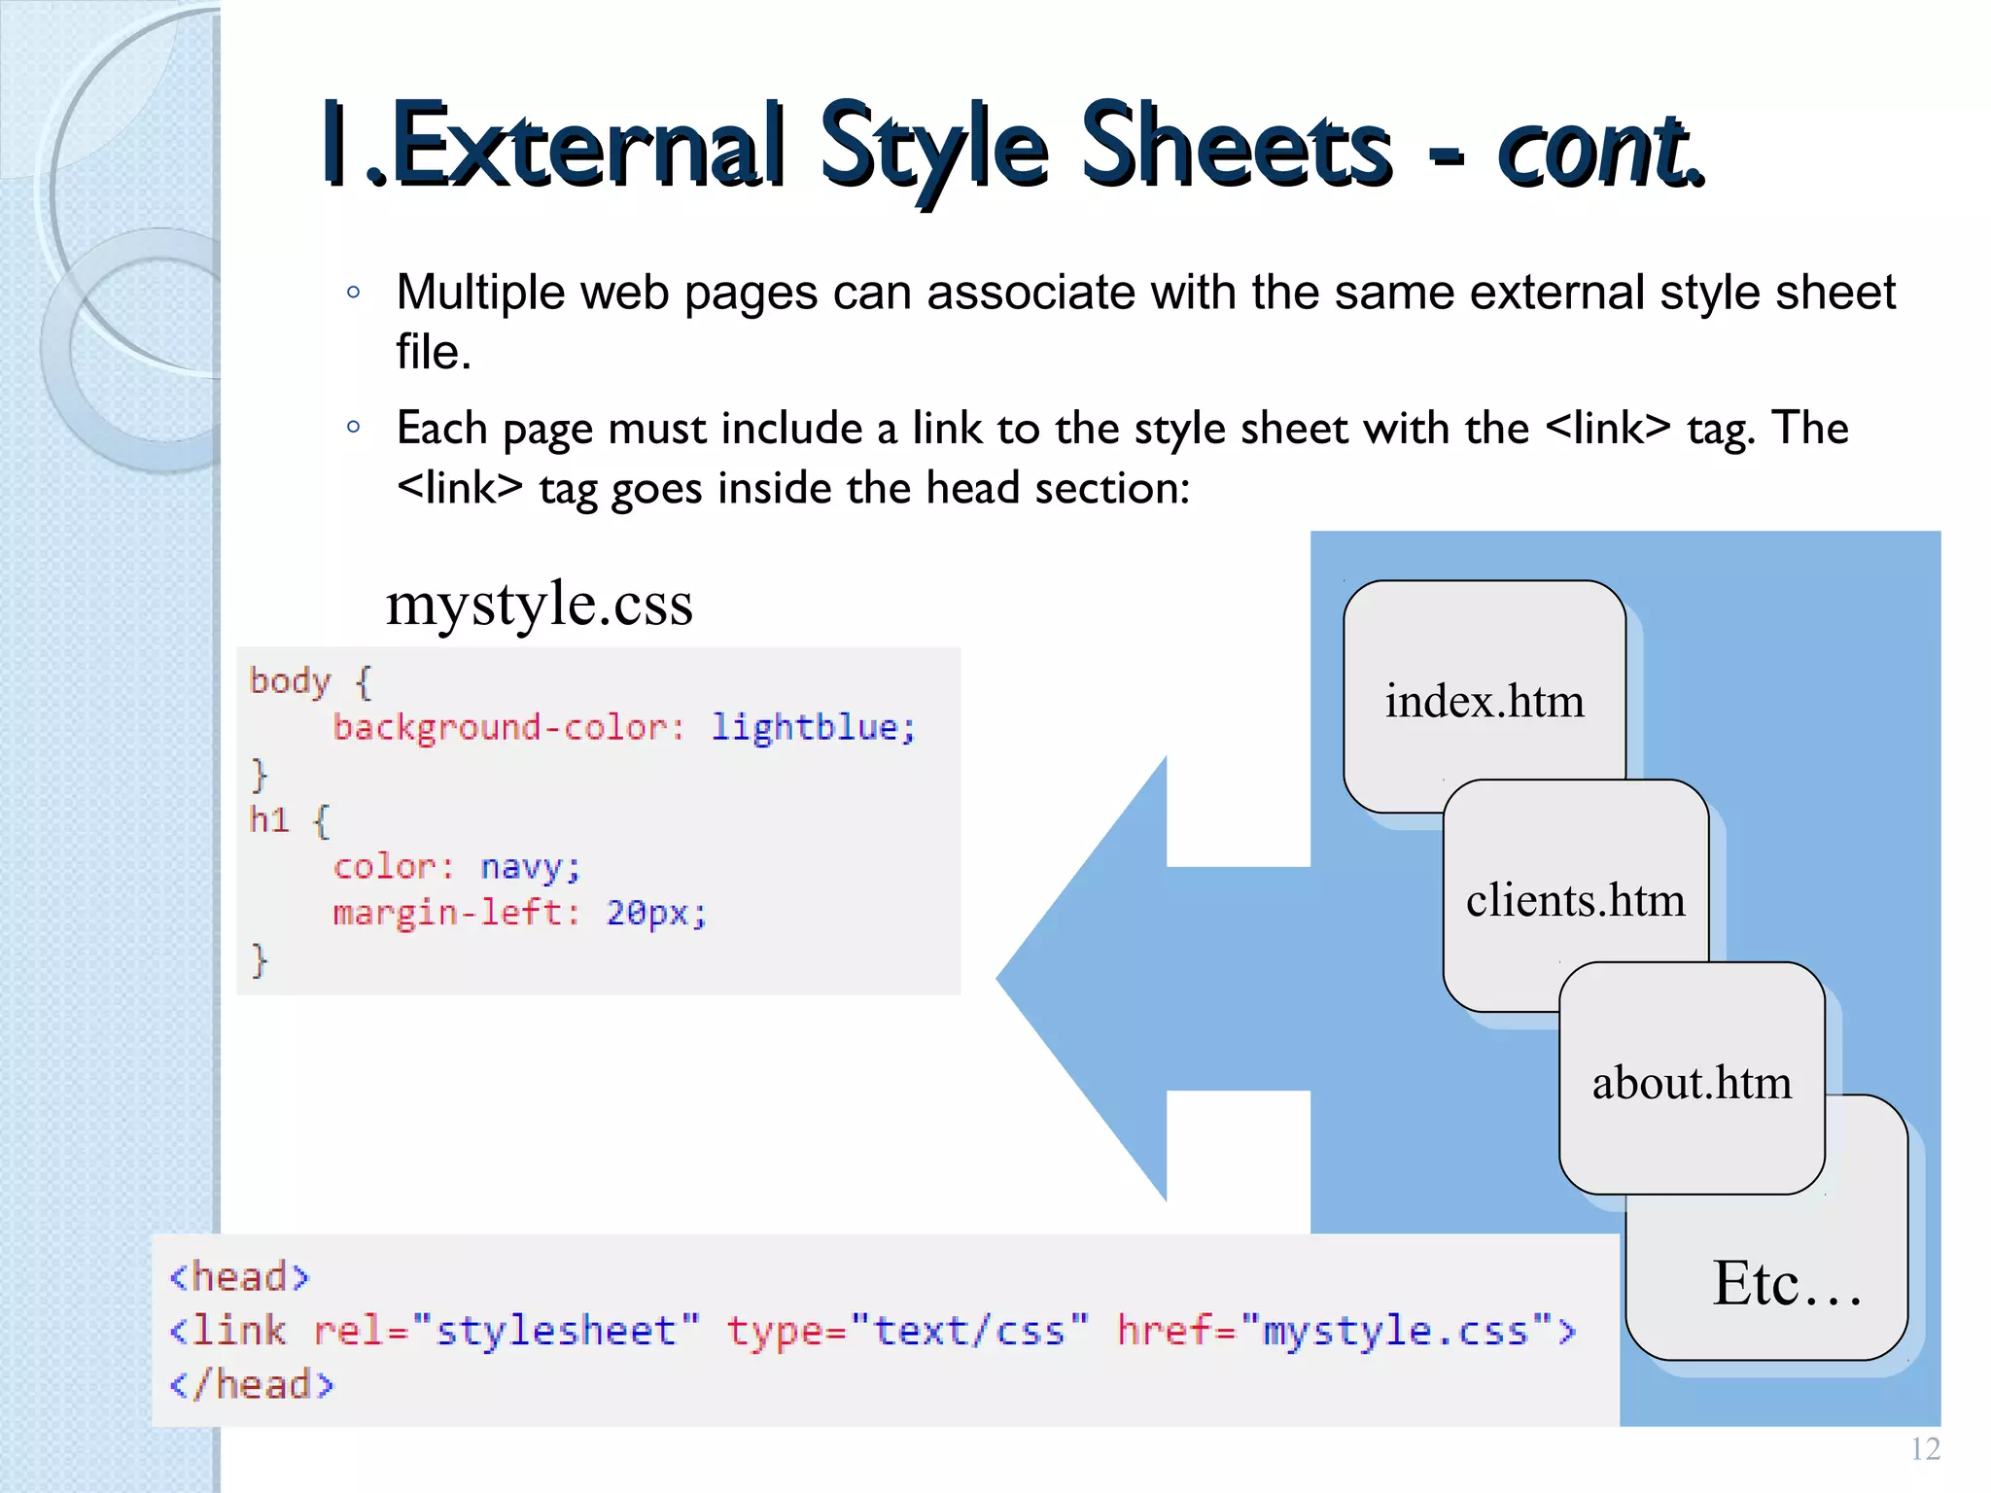Select the 'about.htm' page box
The height and width of the screenshot is (1493, 1991).
1692,1078
